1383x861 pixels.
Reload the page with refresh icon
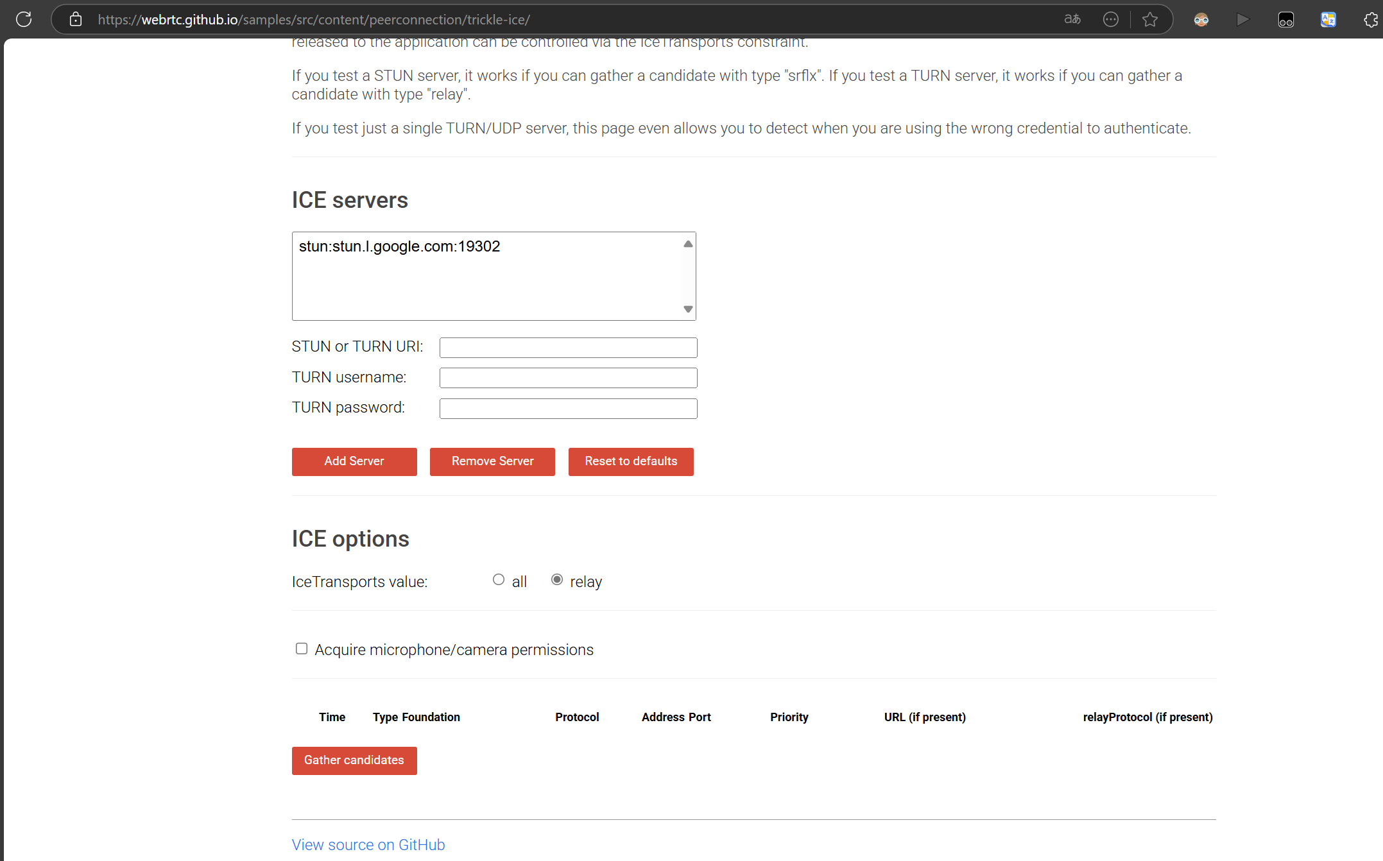24,19
